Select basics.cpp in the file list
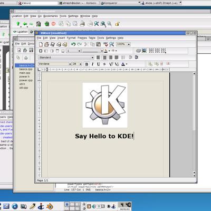Viewport: 211px width, 211px height. point(26,69)
